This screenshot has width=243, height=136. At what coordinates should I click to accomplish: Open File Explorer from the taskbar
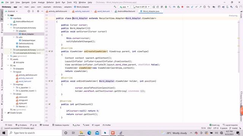pyautogui.click(x=81, y=133)
